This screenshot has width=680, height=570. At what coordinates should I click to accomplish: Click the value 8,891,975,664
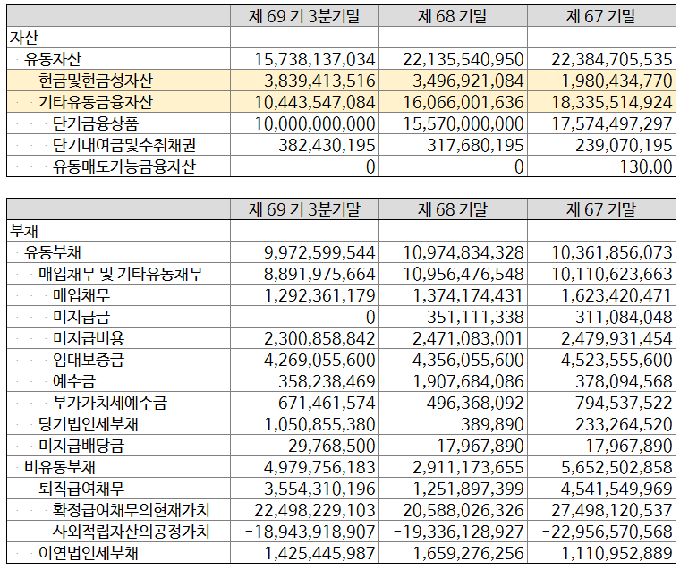pos(319,274)
